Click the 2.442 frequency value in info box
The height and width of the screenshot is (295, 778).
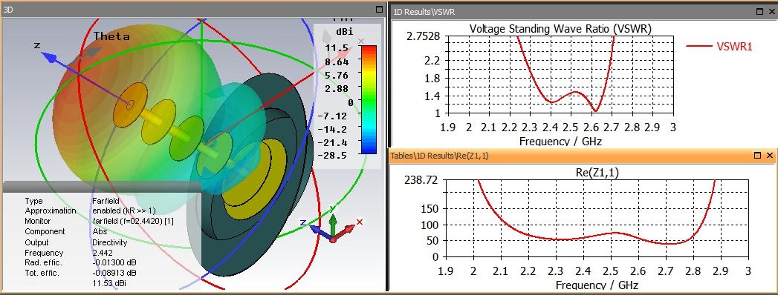pos(103,253)
